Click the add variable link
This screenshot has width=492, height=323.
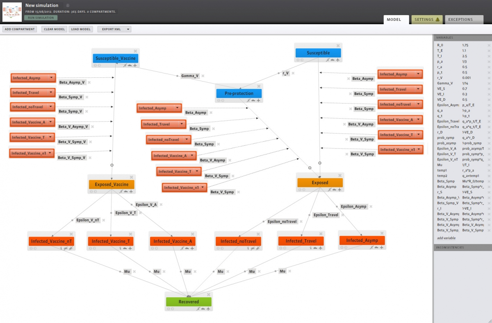[x=446, y=238]
